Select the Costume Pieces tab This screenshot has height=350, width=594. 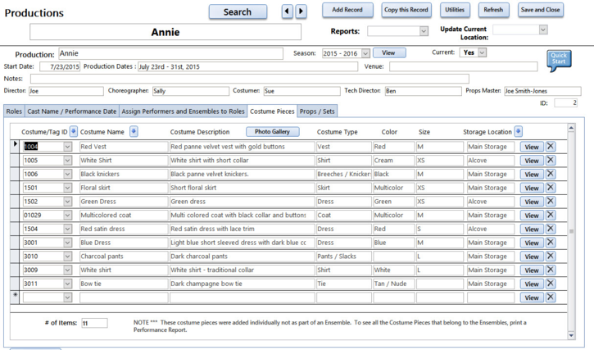point(272,111)
